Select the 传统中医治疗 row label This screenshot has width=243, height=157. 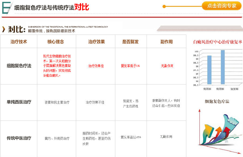(19, 138)
